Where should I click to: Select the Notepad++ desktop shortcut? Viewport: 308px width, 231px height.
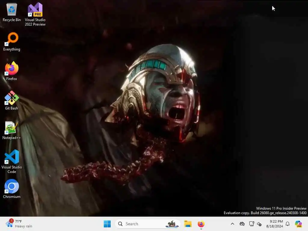(12, 130)
